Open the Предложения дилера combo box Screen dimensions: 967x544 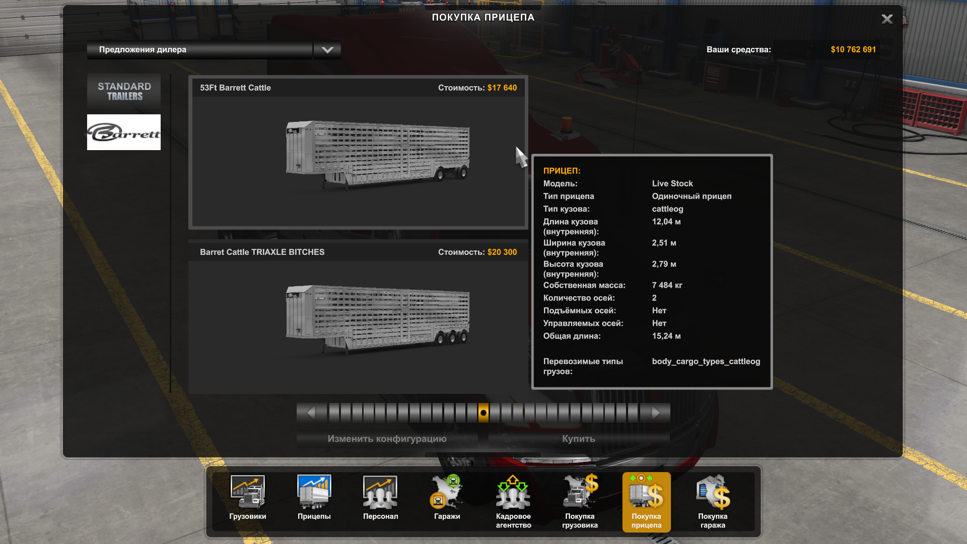point(200,50)
